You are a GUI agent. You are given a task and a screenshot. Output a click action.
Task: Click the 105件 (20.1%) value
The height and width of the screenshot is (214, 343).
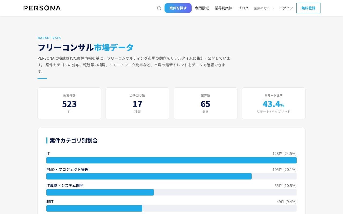(x=284, y=170)
